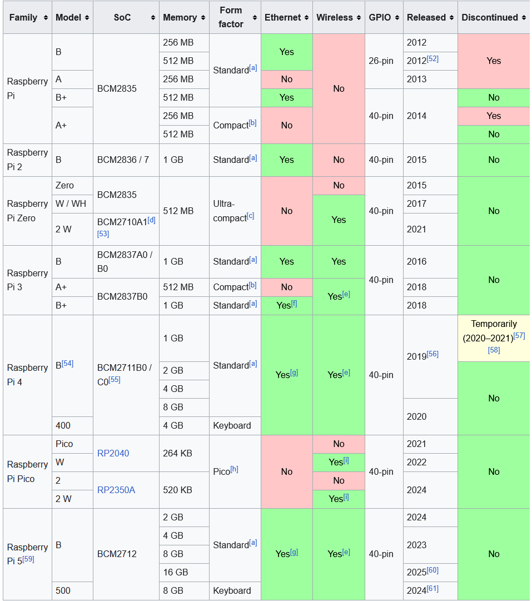The width and height of the screenshot is (532, 601).
Task: Click the 2022 released cell
Action: (430, 463)
